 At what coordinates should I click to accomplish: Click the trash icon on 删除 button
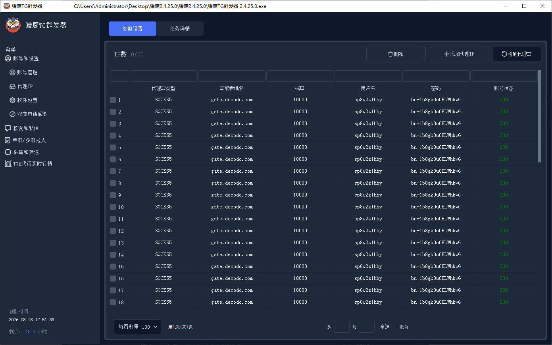(390, 54)
